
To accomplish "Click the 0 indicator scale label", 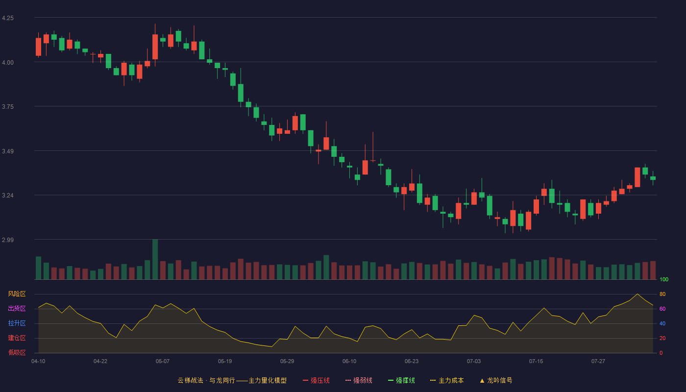I will [x=661, y=353].
